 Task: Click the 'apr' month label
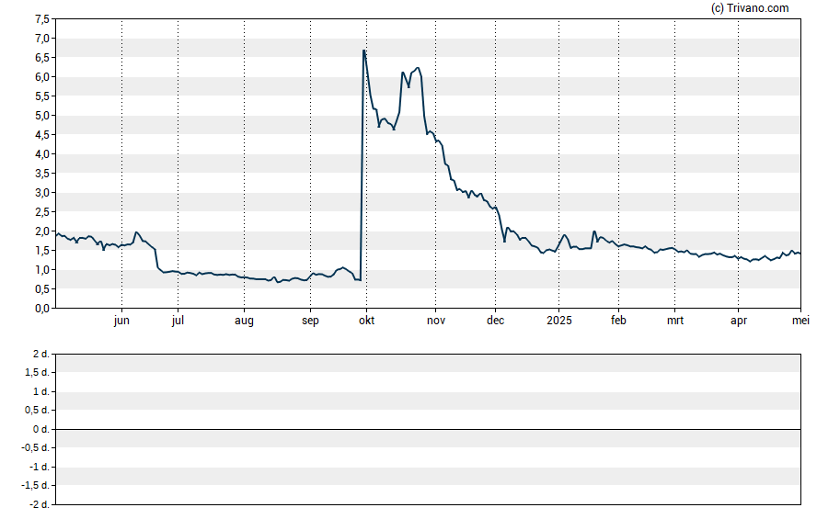(739, 321)
